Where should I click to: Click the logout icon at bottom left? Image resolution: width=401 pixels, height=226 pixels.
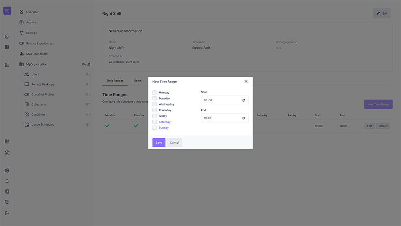7,213
